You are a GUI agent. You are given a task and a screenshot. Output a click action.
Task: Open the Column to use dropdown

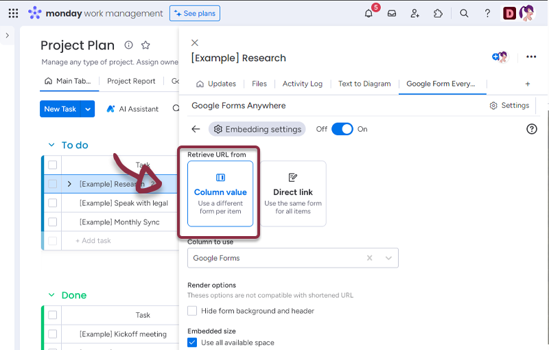388,258
